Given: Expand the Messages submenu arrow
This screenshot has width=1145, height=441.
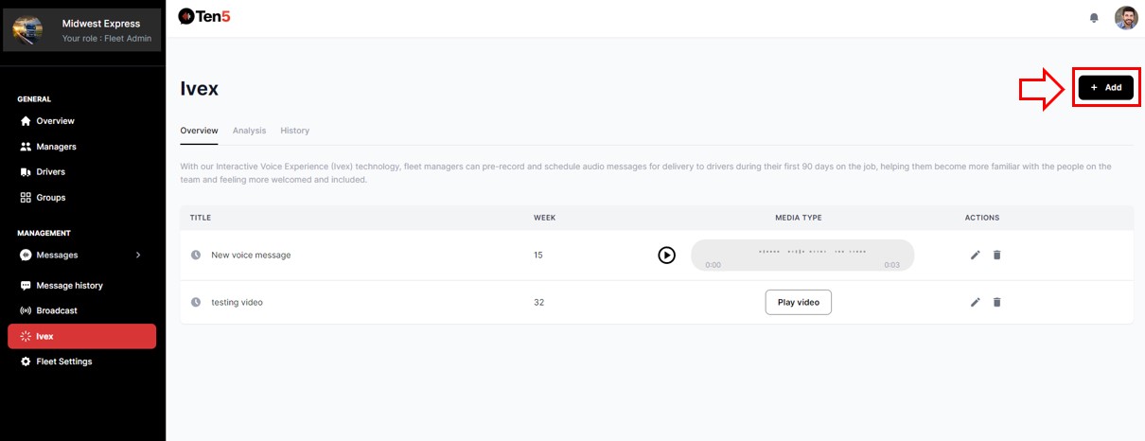Looking at the screenshot, I should (138, 255).
